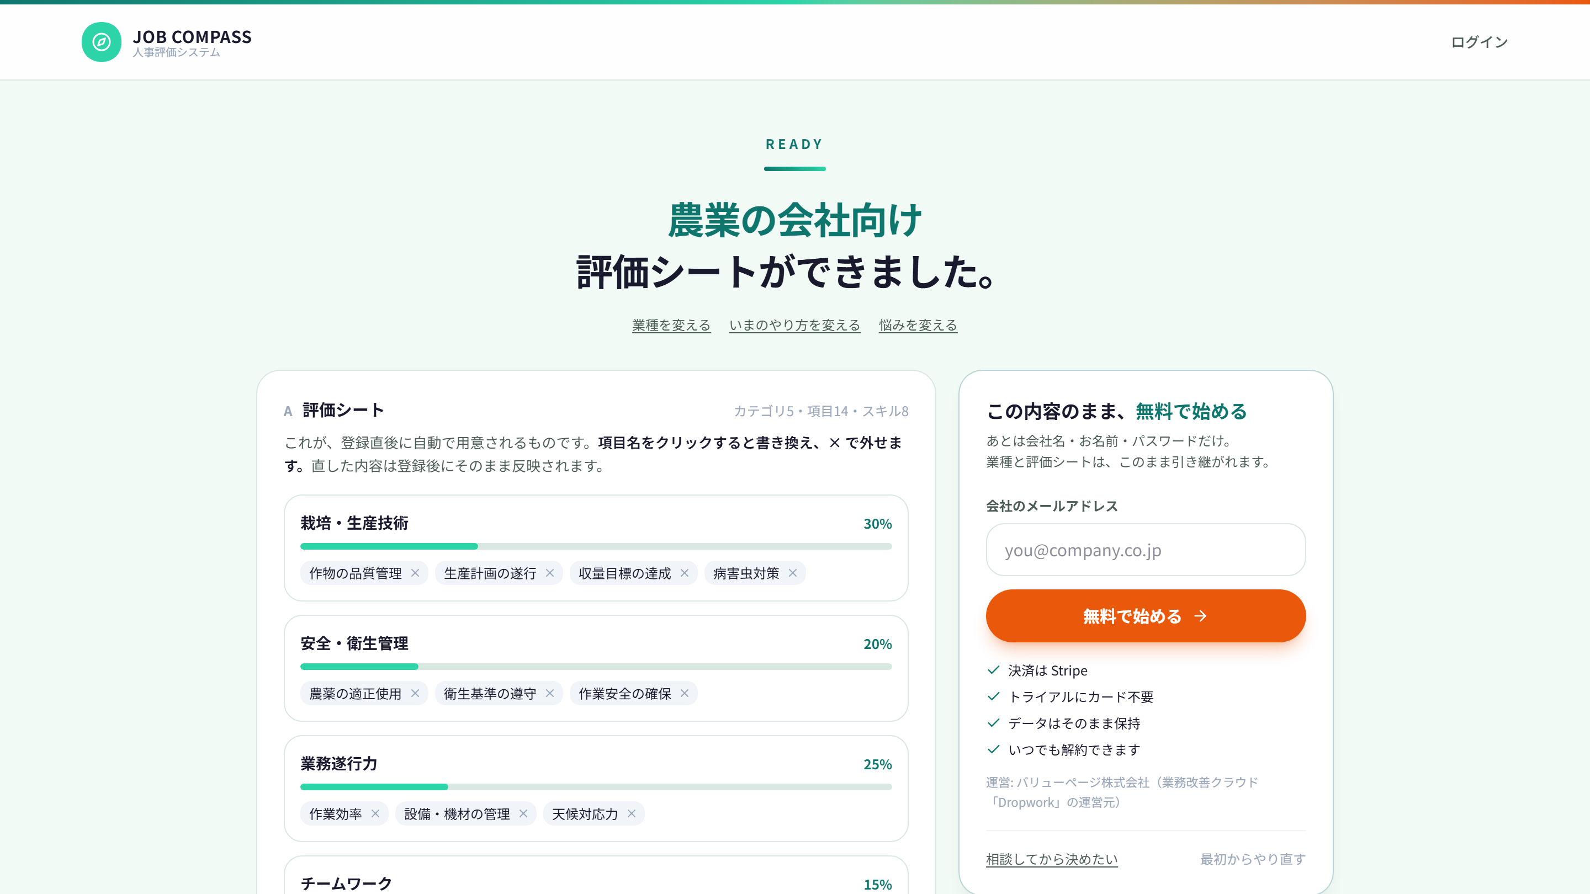Click the 人事評価システム subtitle under the logo
This screenshot has height=894, width=1590.
[x=177, y=52]
